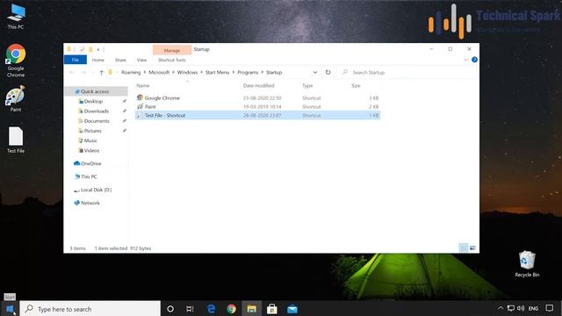
Task: Click Programs in the address path
Action: 248,72
